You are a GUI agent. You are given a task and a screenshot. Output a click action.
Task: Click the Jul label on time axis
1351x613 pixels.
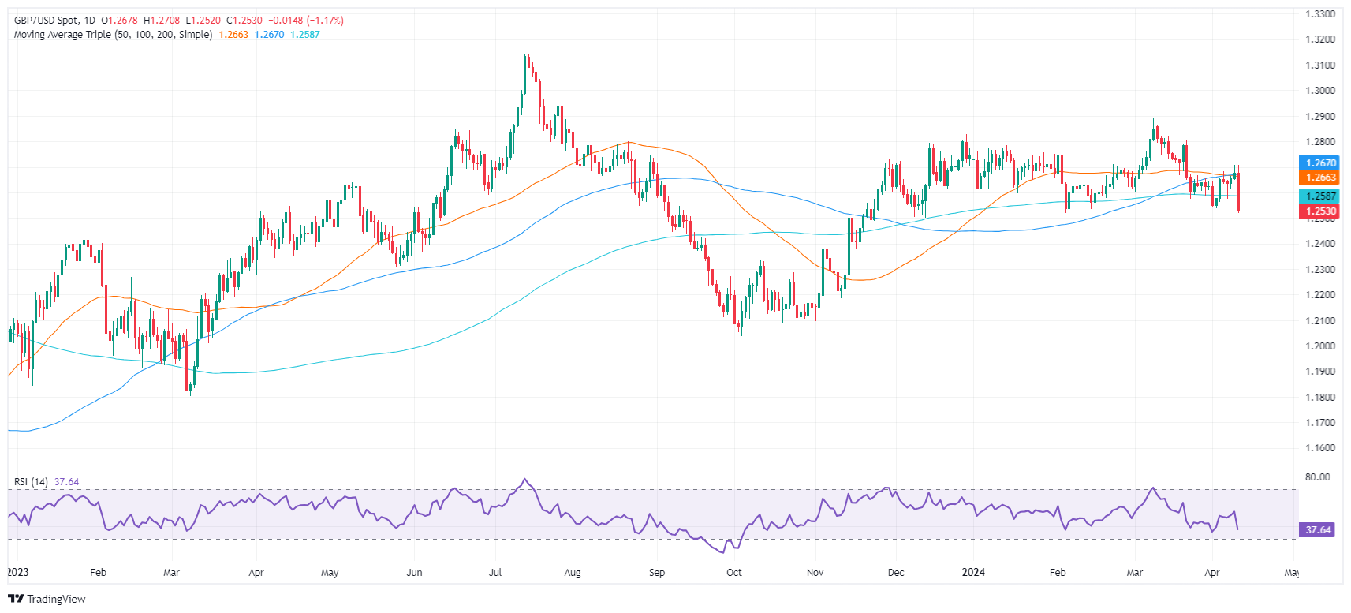click(495, 573)
